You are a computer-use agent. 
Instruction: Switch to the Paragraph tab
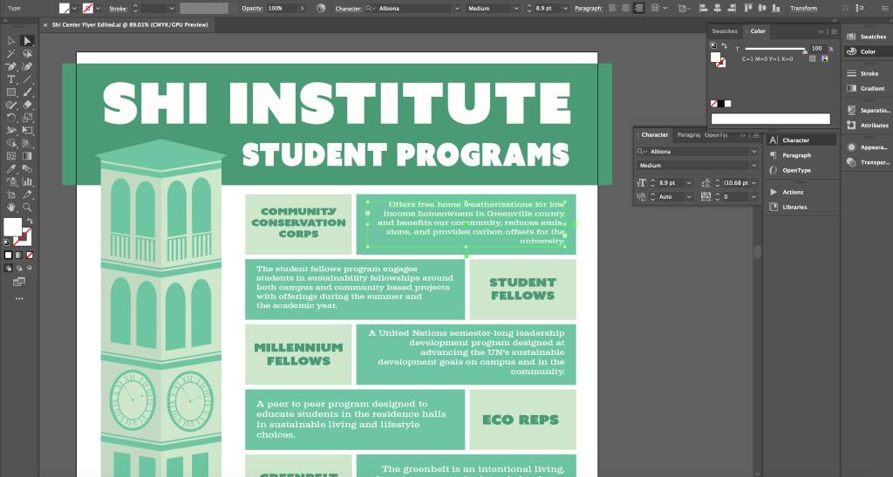click(x=689, y=135)
